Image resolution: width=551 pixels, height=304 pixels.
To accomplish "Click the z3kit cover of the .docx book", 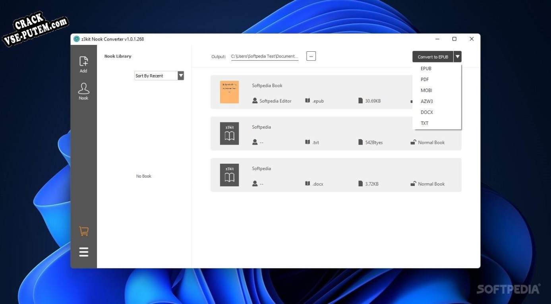I will click(x=230, y=175).
